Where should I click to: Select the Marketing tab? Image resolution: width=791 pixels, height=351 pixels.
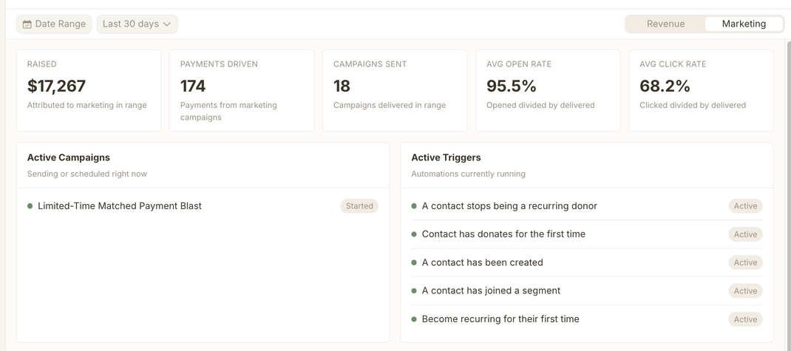click(x=744, y=24)
